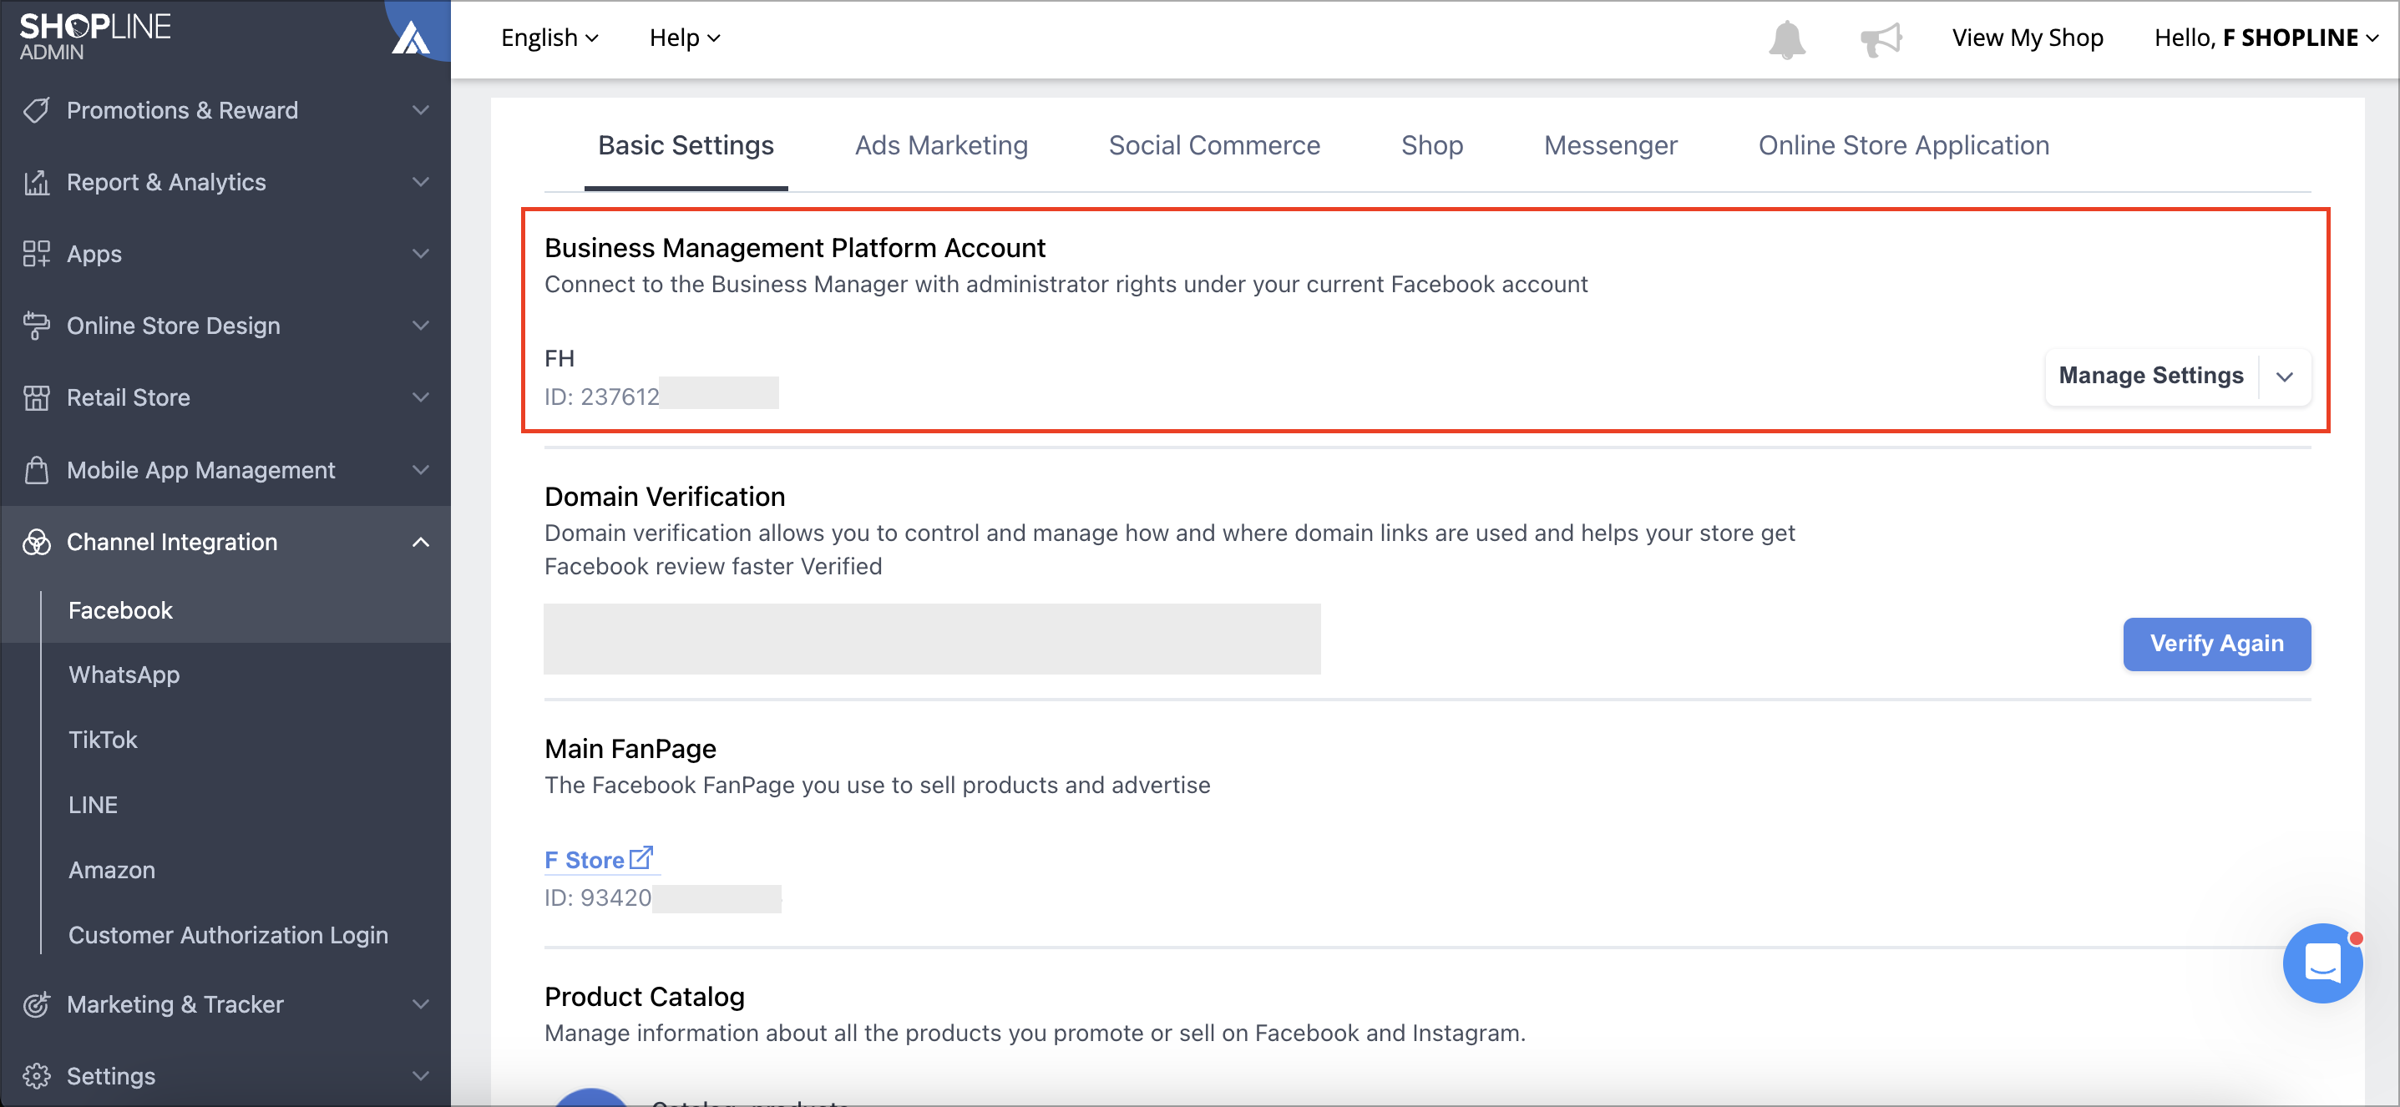Switch to the Social Commerce tab

pos(1214,145)
